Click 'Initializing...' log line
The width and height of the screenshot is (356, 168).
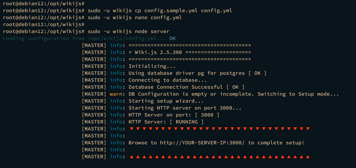click(152, 66)
